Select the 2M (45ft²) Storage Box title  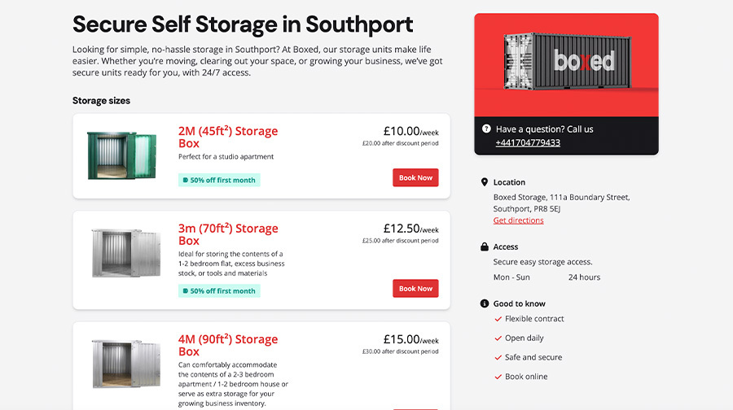pyautogui.click(x=228, y=137)
